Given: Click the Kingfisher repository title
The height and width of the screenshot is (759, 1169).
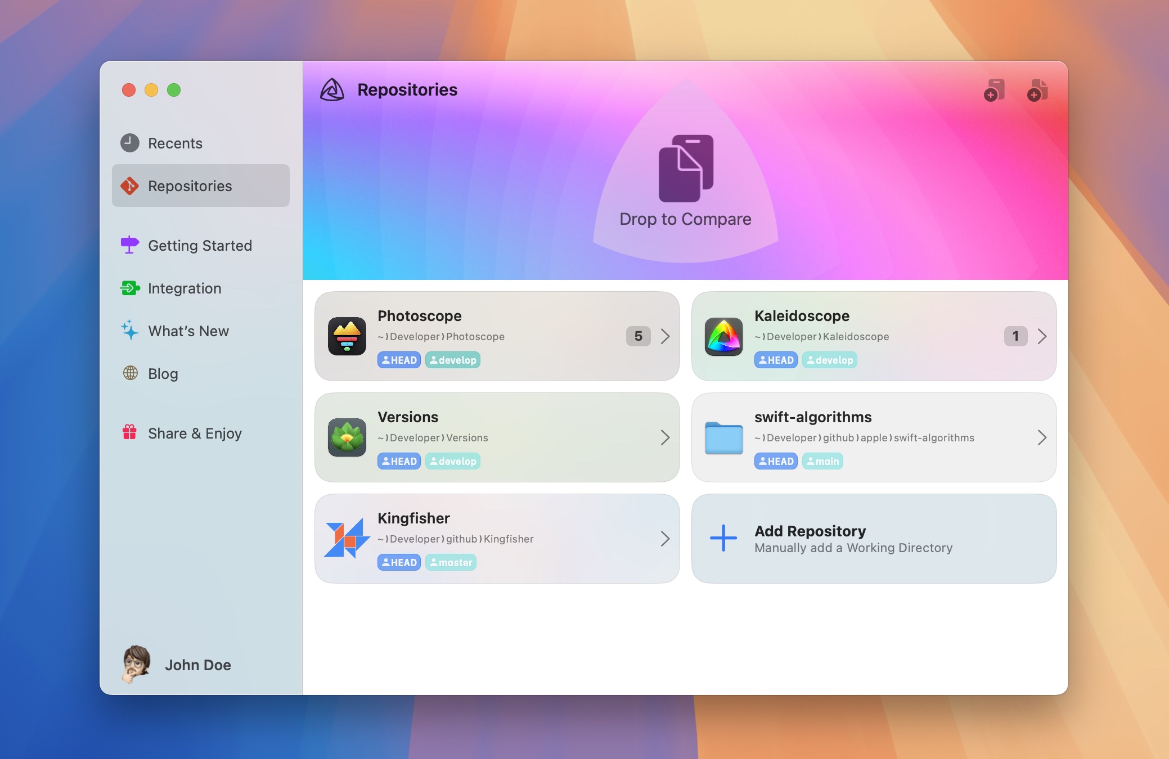Looking at the screenshot, I should click(x=413, y=518).
